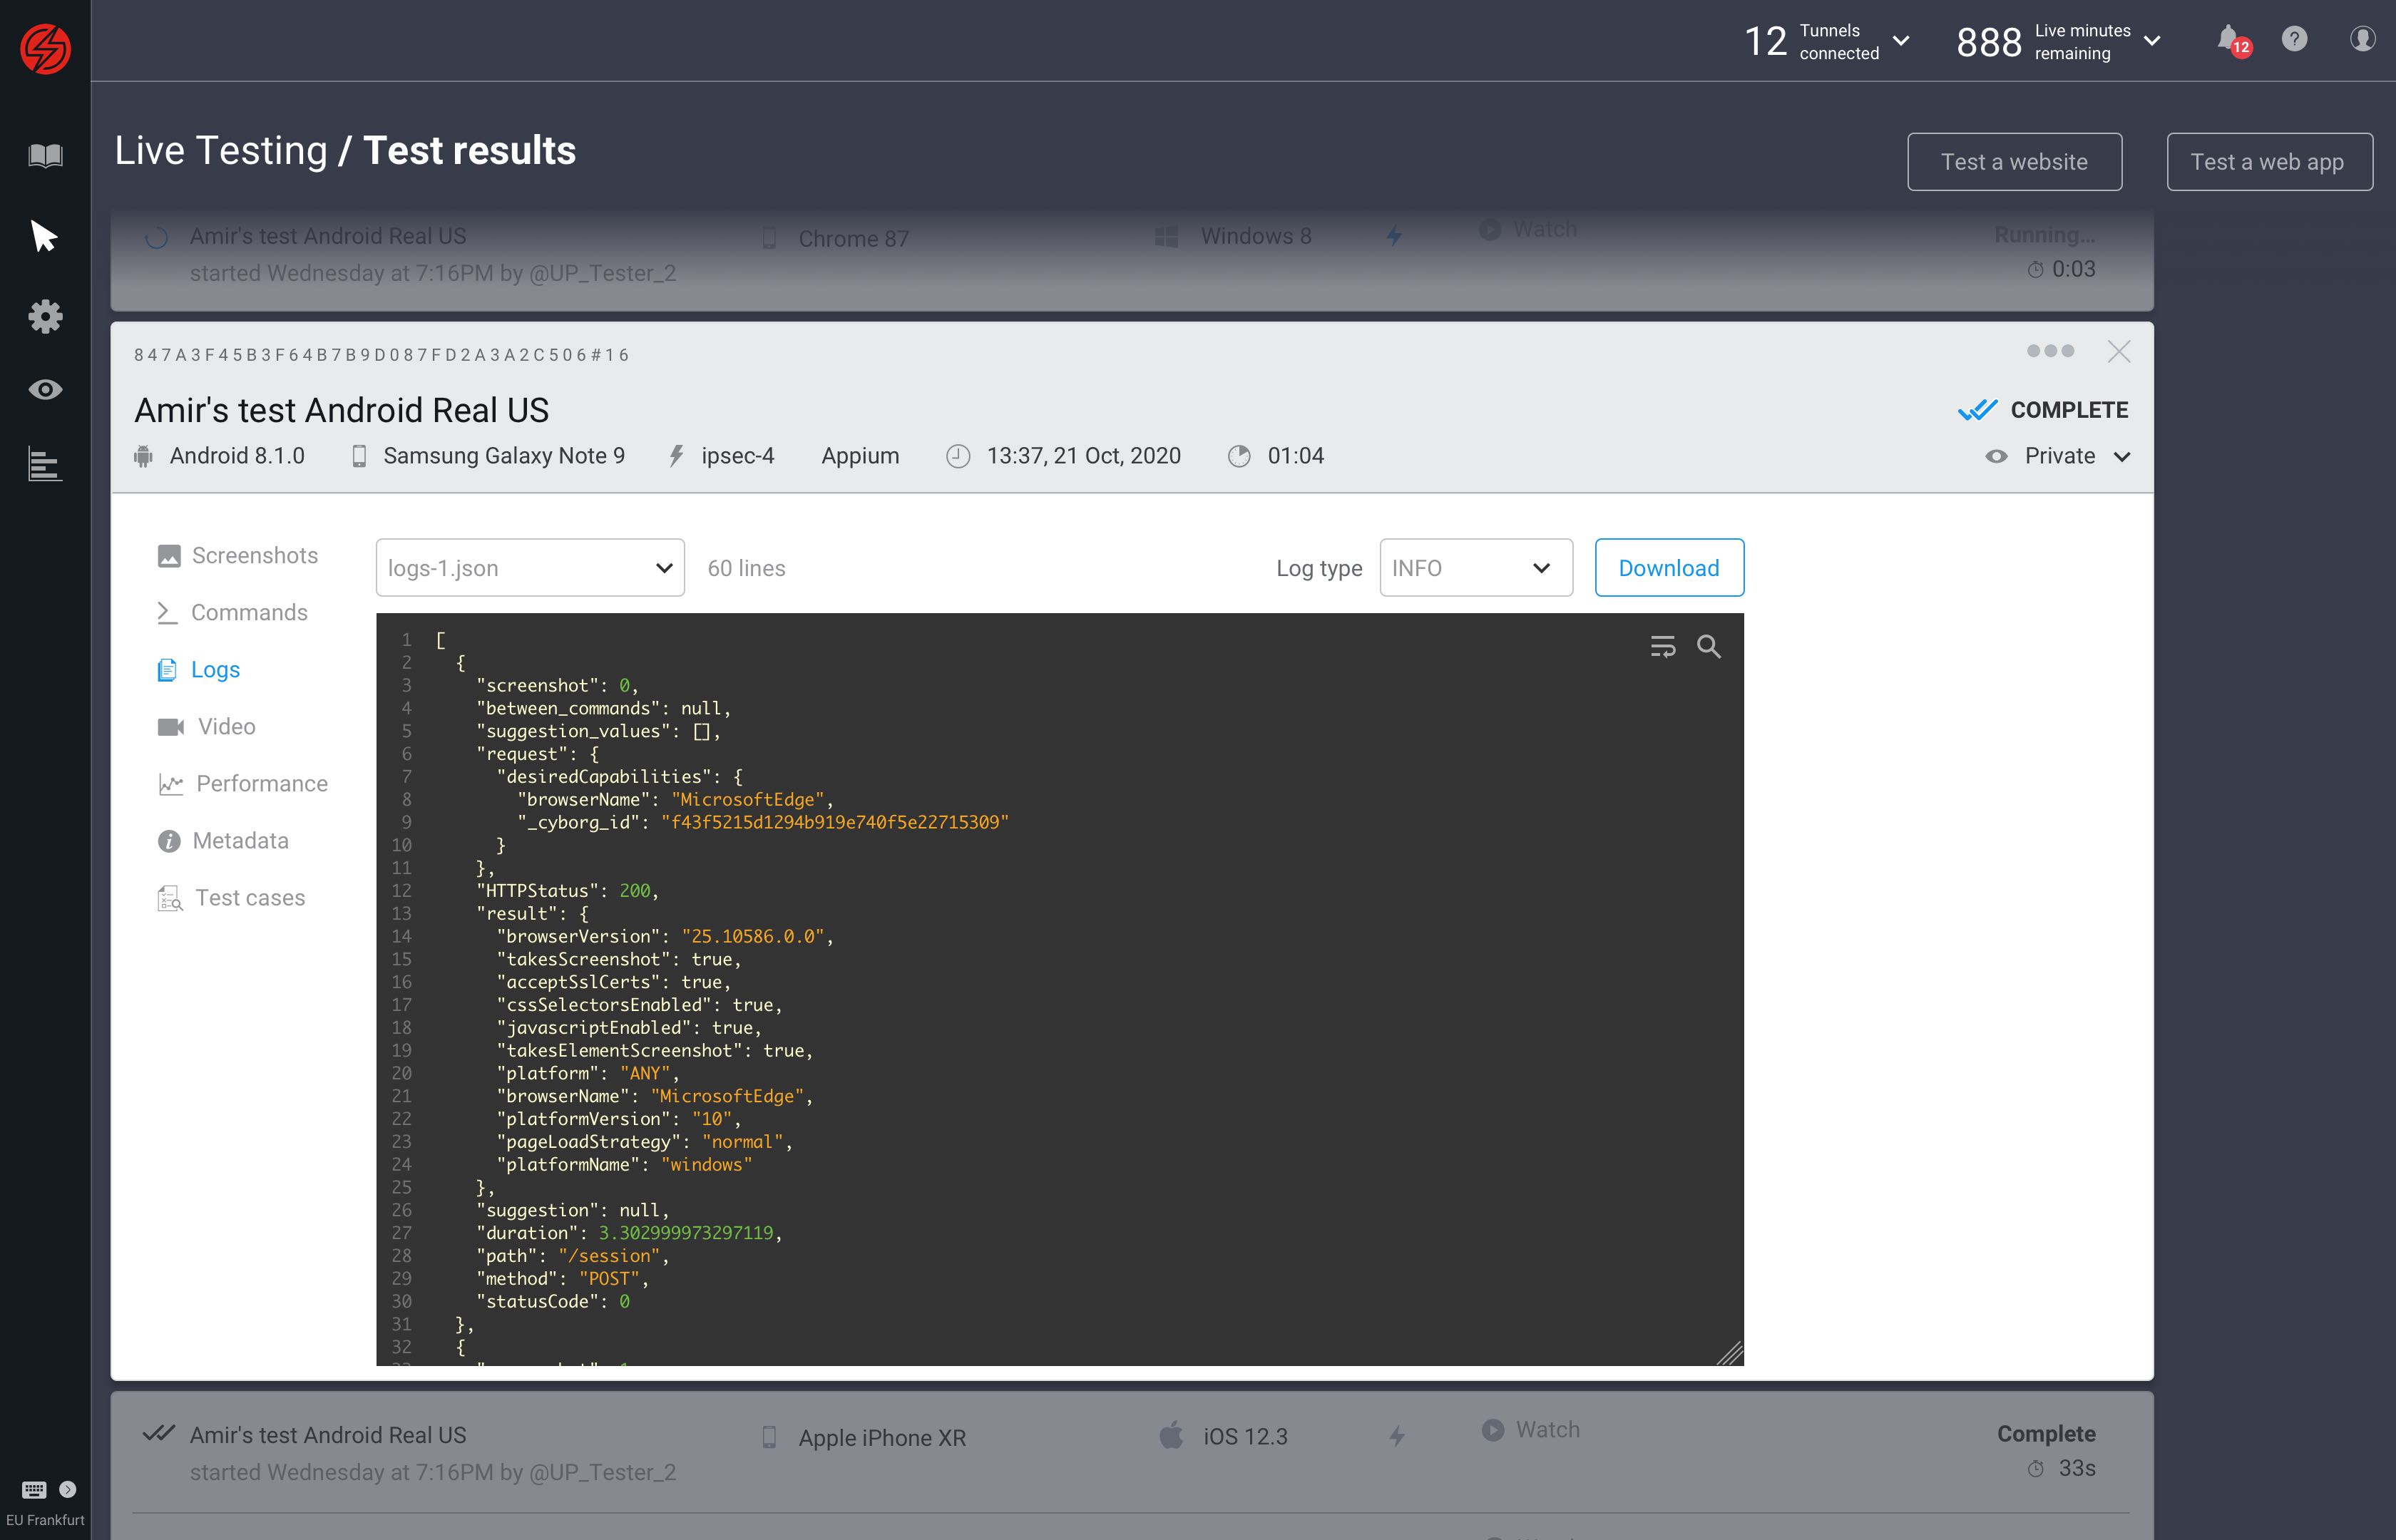Click Test a website button
This screenshot has height=1540, width=2396.
click(2014, 161)
